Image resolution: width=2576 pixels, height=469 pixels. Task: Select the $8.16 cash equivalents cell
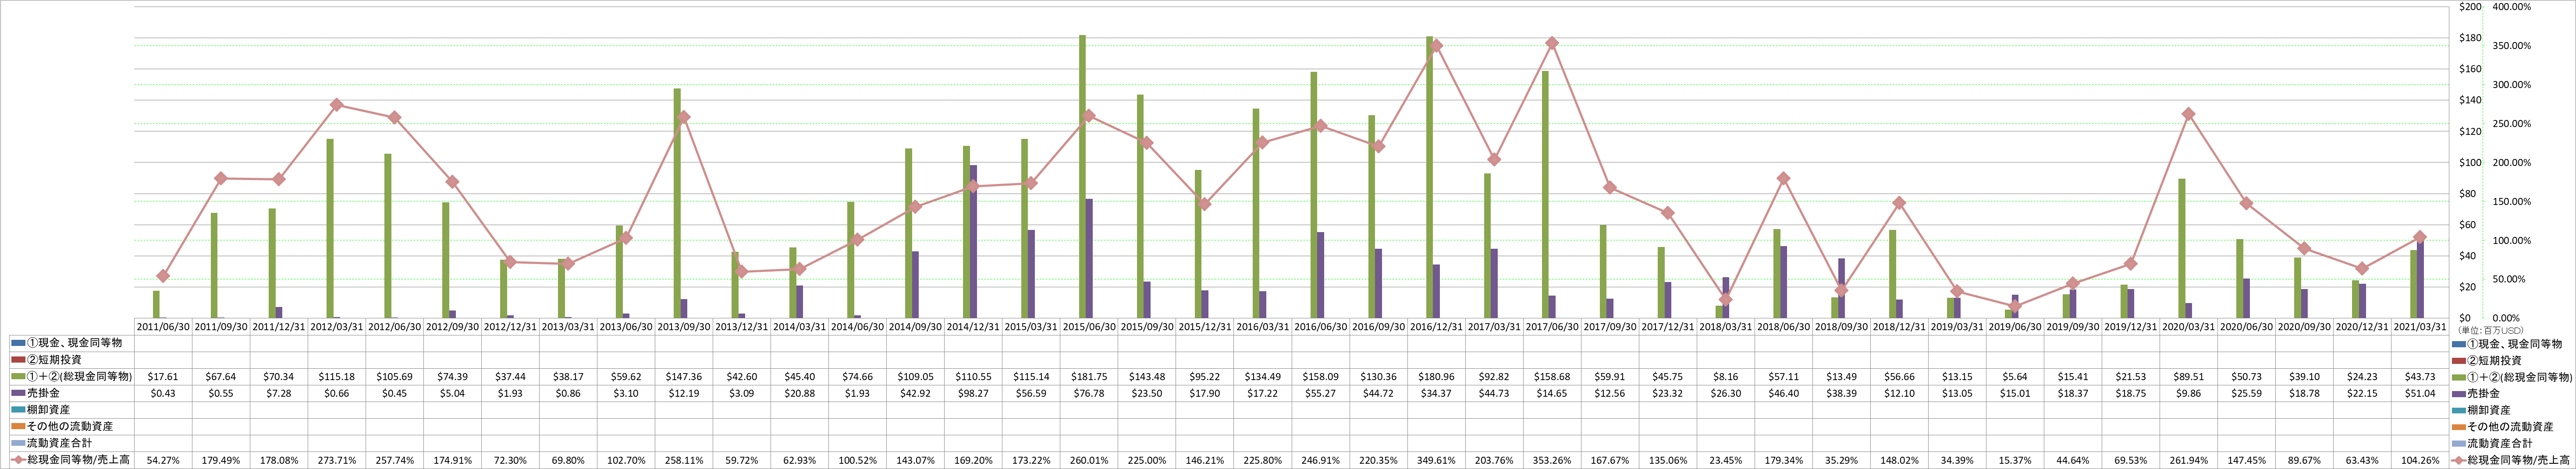[x=1726, y=377]
